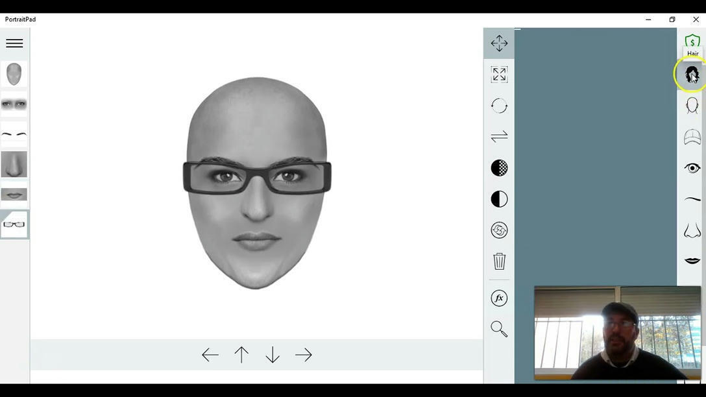Open the green dollar shield store icon

coord(692,41)
